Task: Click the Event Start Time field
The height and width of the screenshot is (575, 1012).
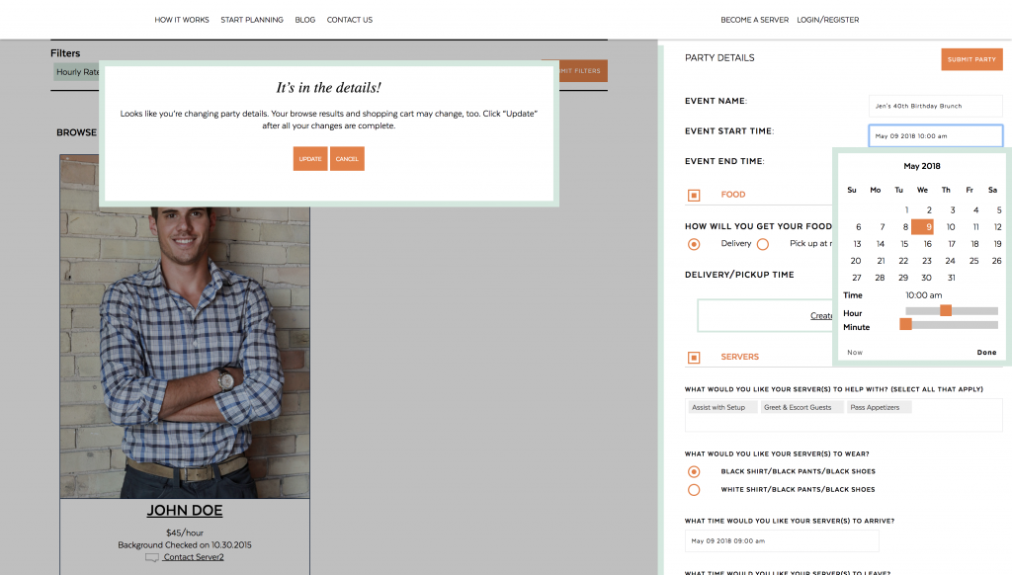Action: (936, 136)
